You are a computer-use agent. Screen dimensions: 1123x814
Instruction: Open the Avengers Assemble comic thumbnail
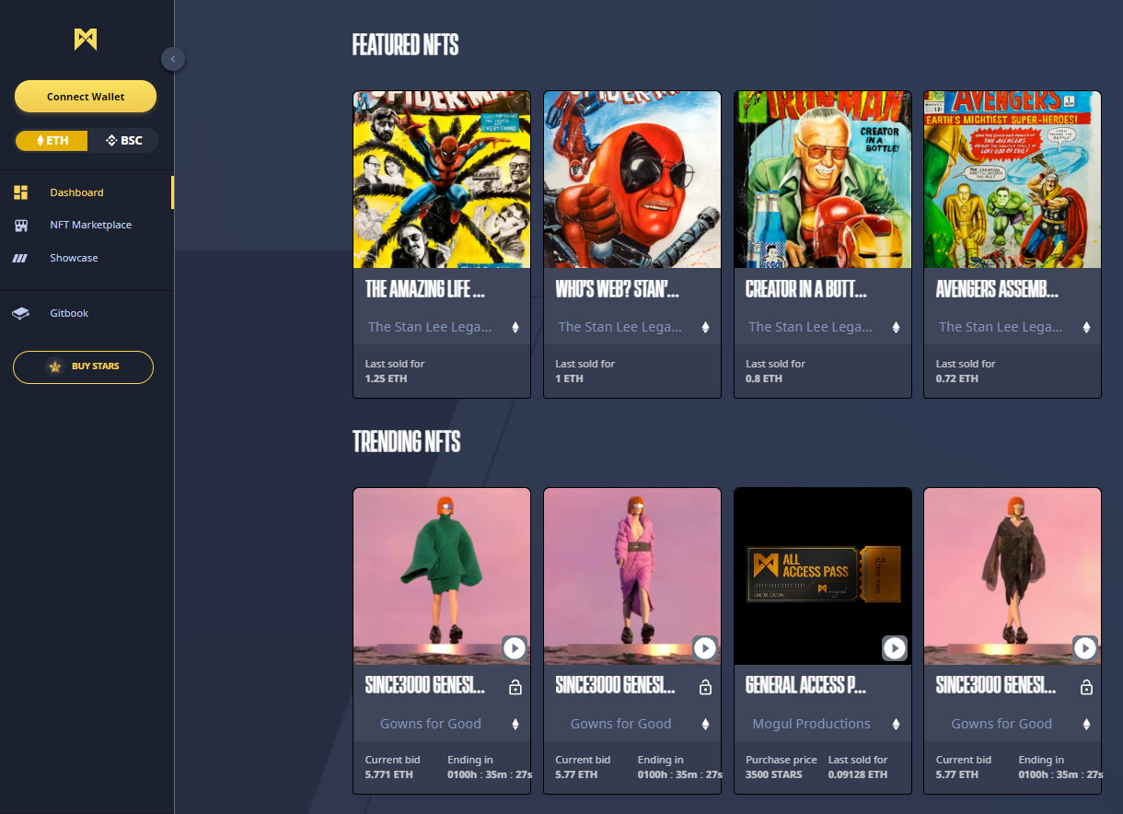1013,180
